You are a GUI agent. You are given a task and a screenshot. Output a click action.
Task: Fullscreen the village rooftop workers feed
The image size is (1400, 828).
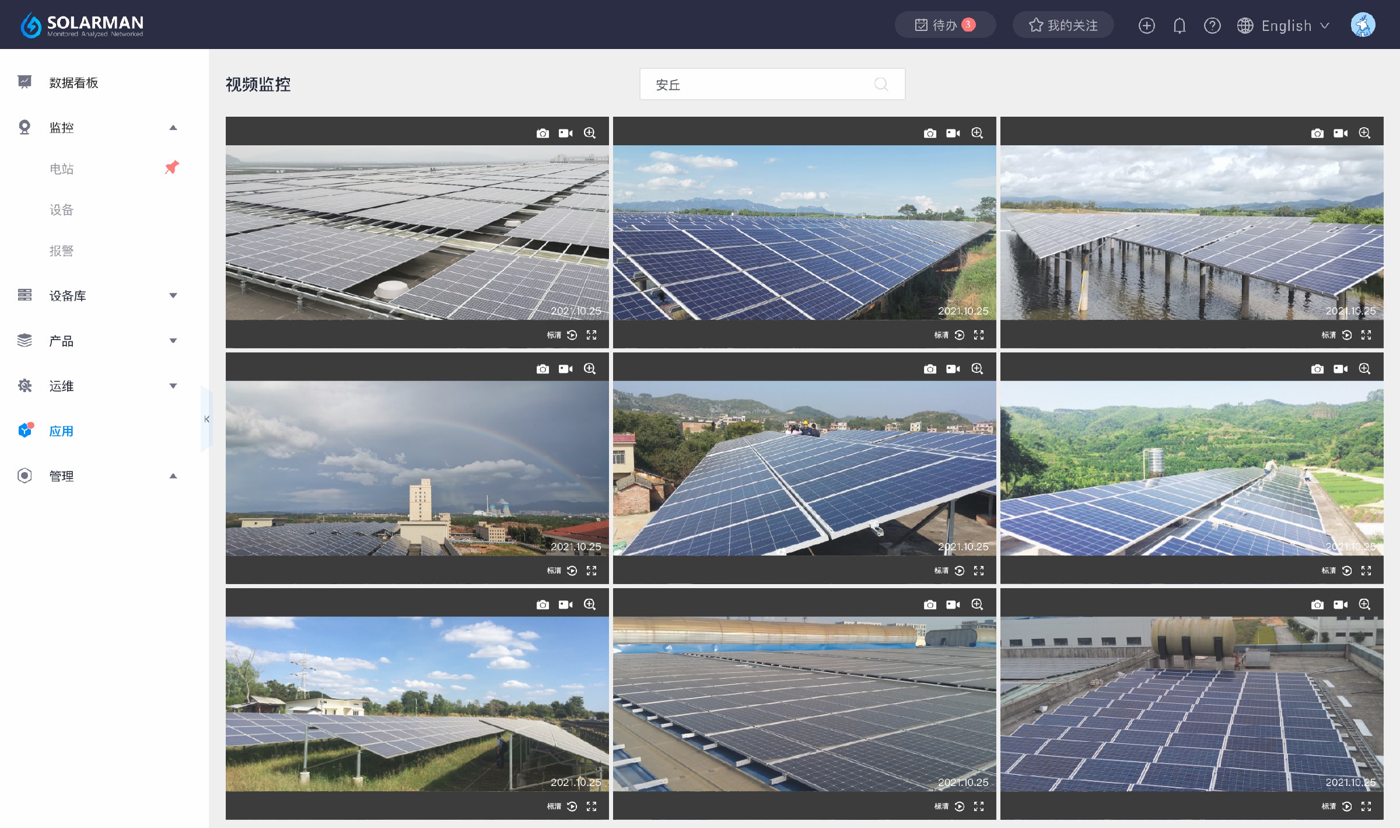pos(979,571)
